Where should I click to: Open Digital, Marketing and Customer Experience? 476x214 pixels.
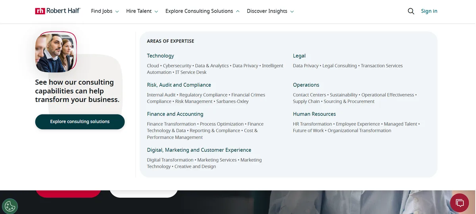point(199,150)
